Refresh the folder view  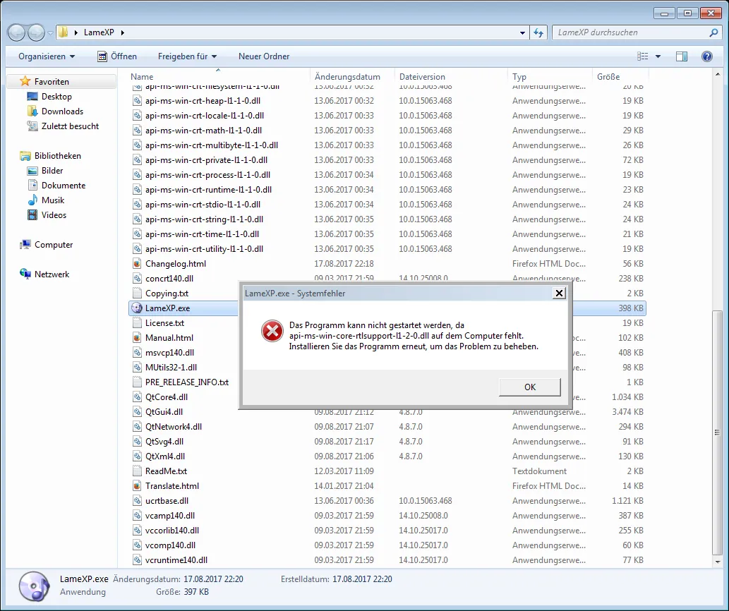click(538, 32)
